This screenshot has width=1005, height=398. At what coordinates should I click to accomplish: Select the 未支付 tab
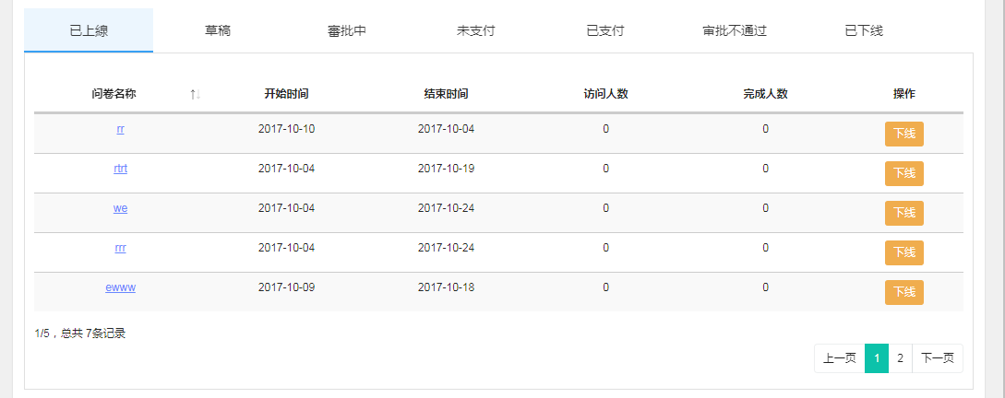(475, 30)
